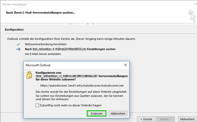Click the 'Konto hinzufügen' window title
Screen dimensions: 197x122
15,4
